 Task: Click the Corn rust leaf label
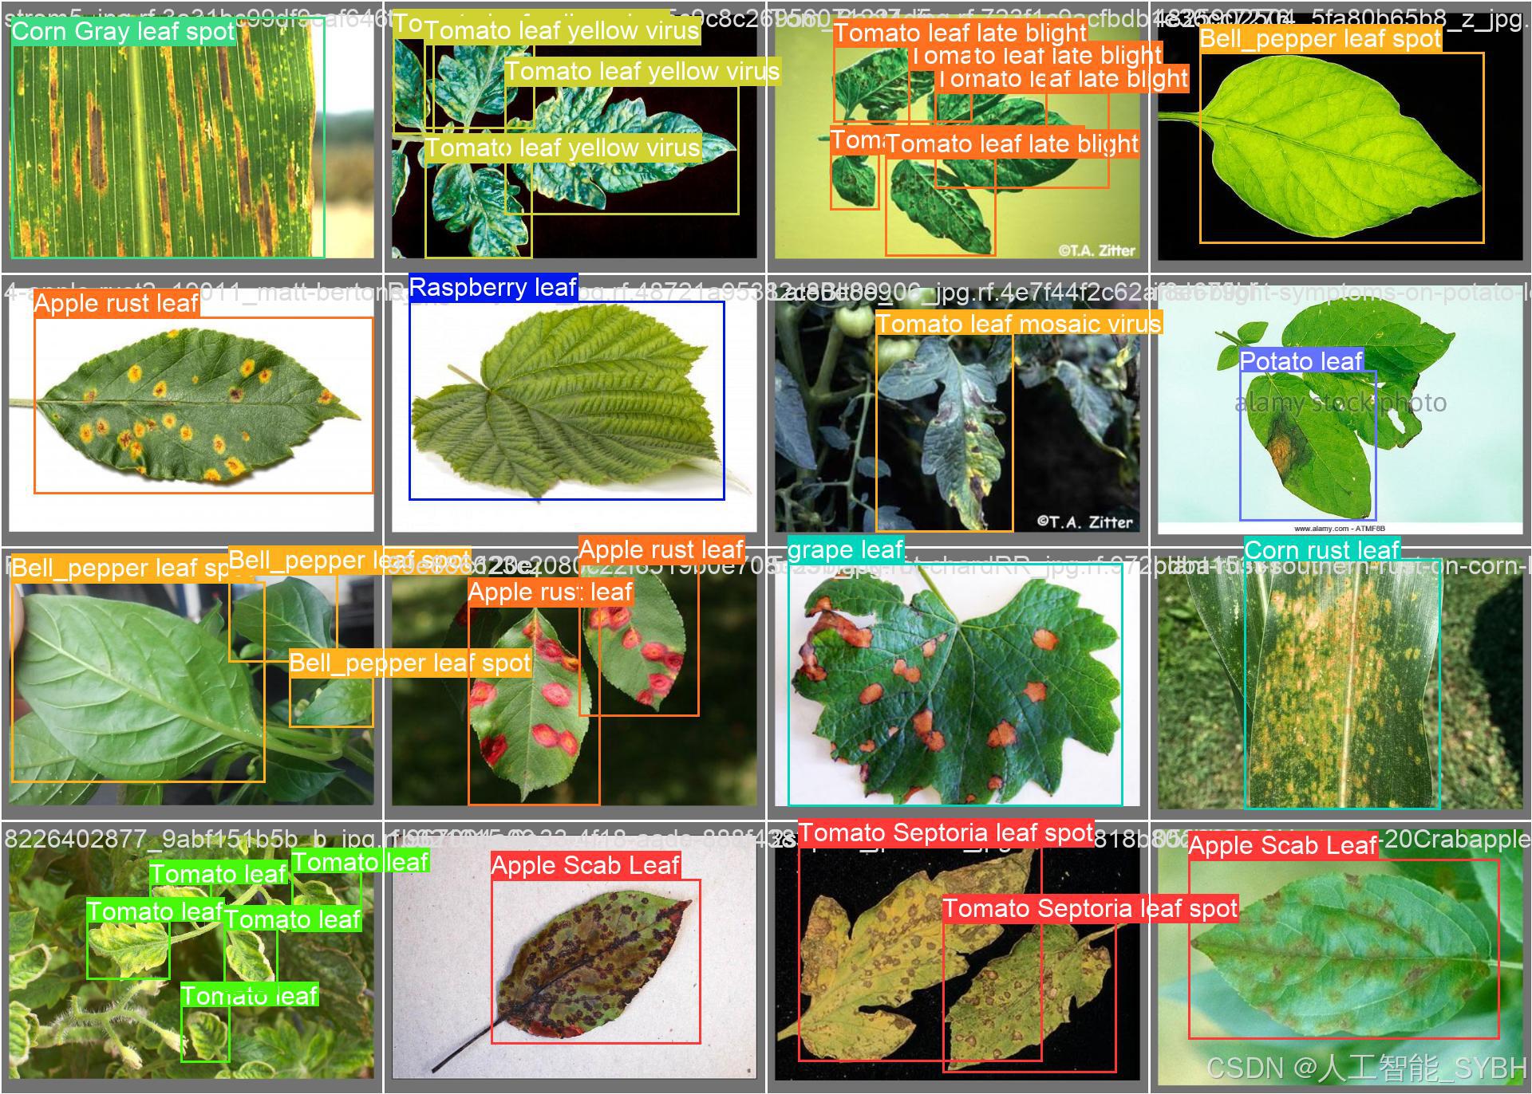[1321, 550]
